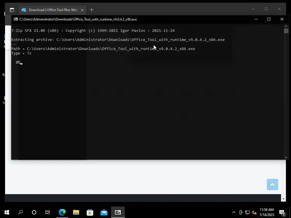Open the Edge tab actions menu icon
This screenshot has height=218, width=291.
click(12, 10)
